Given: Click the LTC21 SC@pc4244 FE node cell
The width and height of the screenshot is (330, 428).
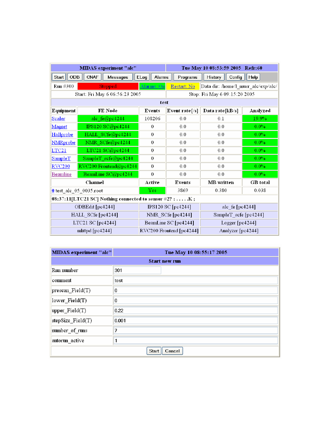Looking at the screenshot, I should 108,150.
